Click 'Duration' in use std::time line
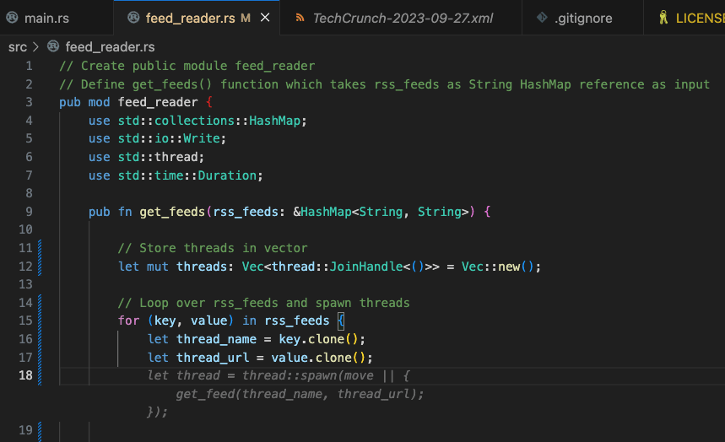This screenshot has width=725, height=442. (x=227, y=175)
